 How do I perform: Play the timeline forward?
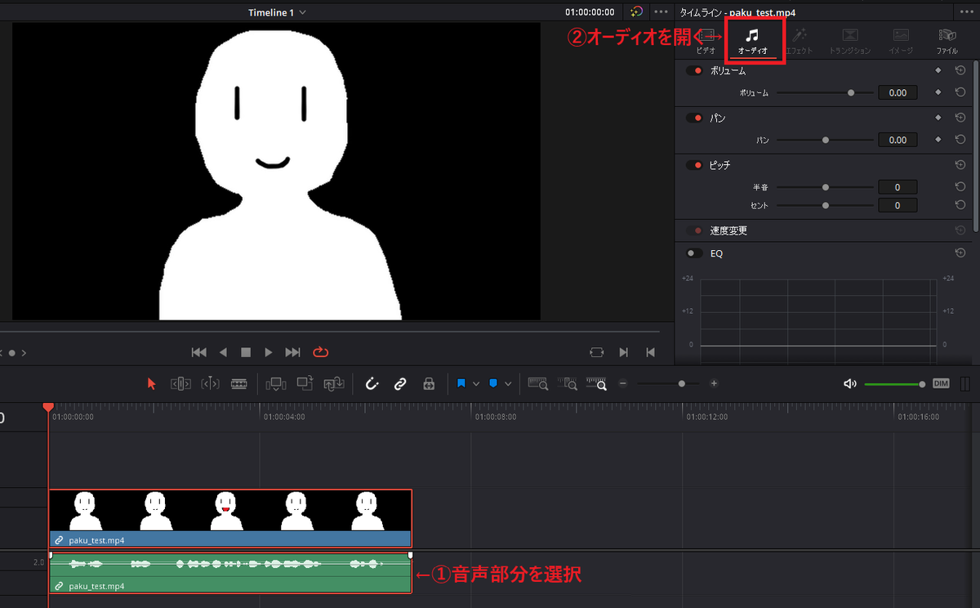(269, 352)
